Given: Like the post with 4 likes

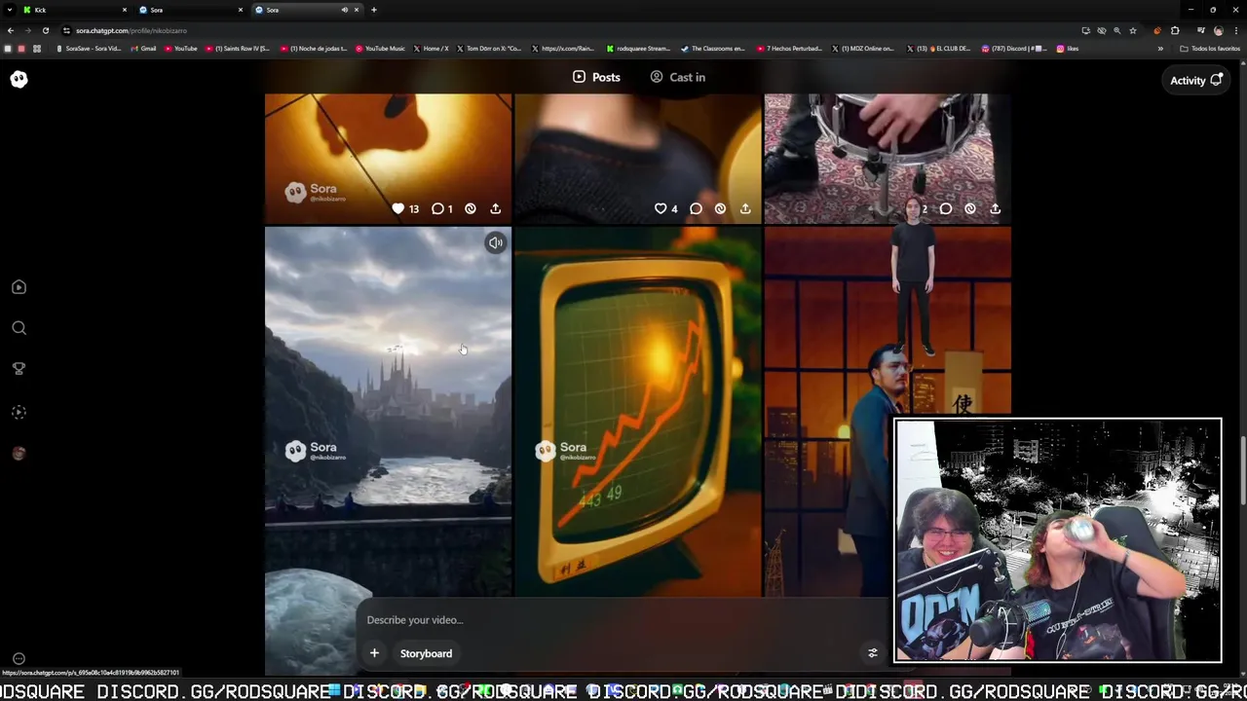Looking at the screenshot, I should point(660,208).
